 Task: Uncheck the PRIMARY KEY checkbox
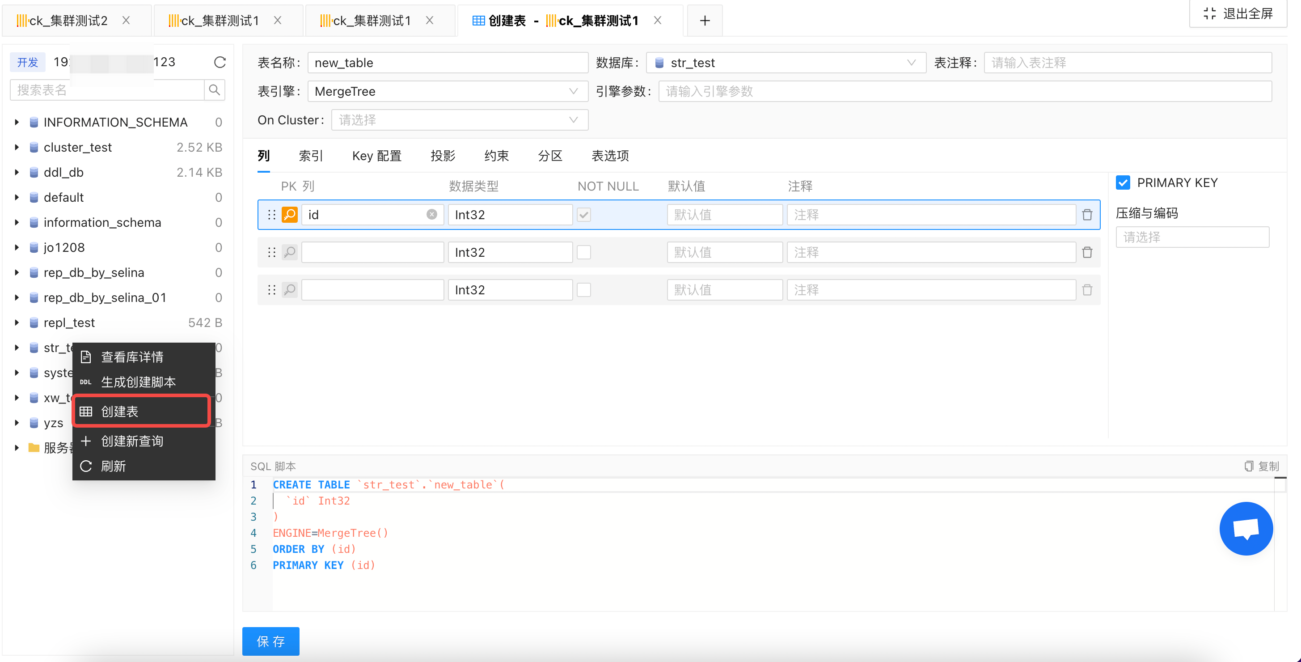tap(1123, 182)
